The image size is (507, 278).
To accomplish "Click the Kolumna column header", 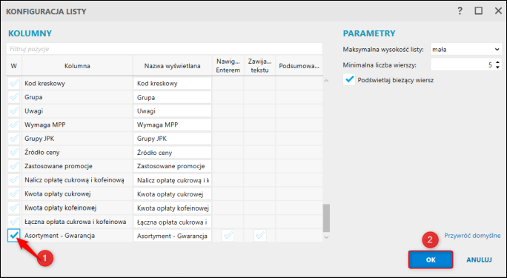I will tap(77, 66).
